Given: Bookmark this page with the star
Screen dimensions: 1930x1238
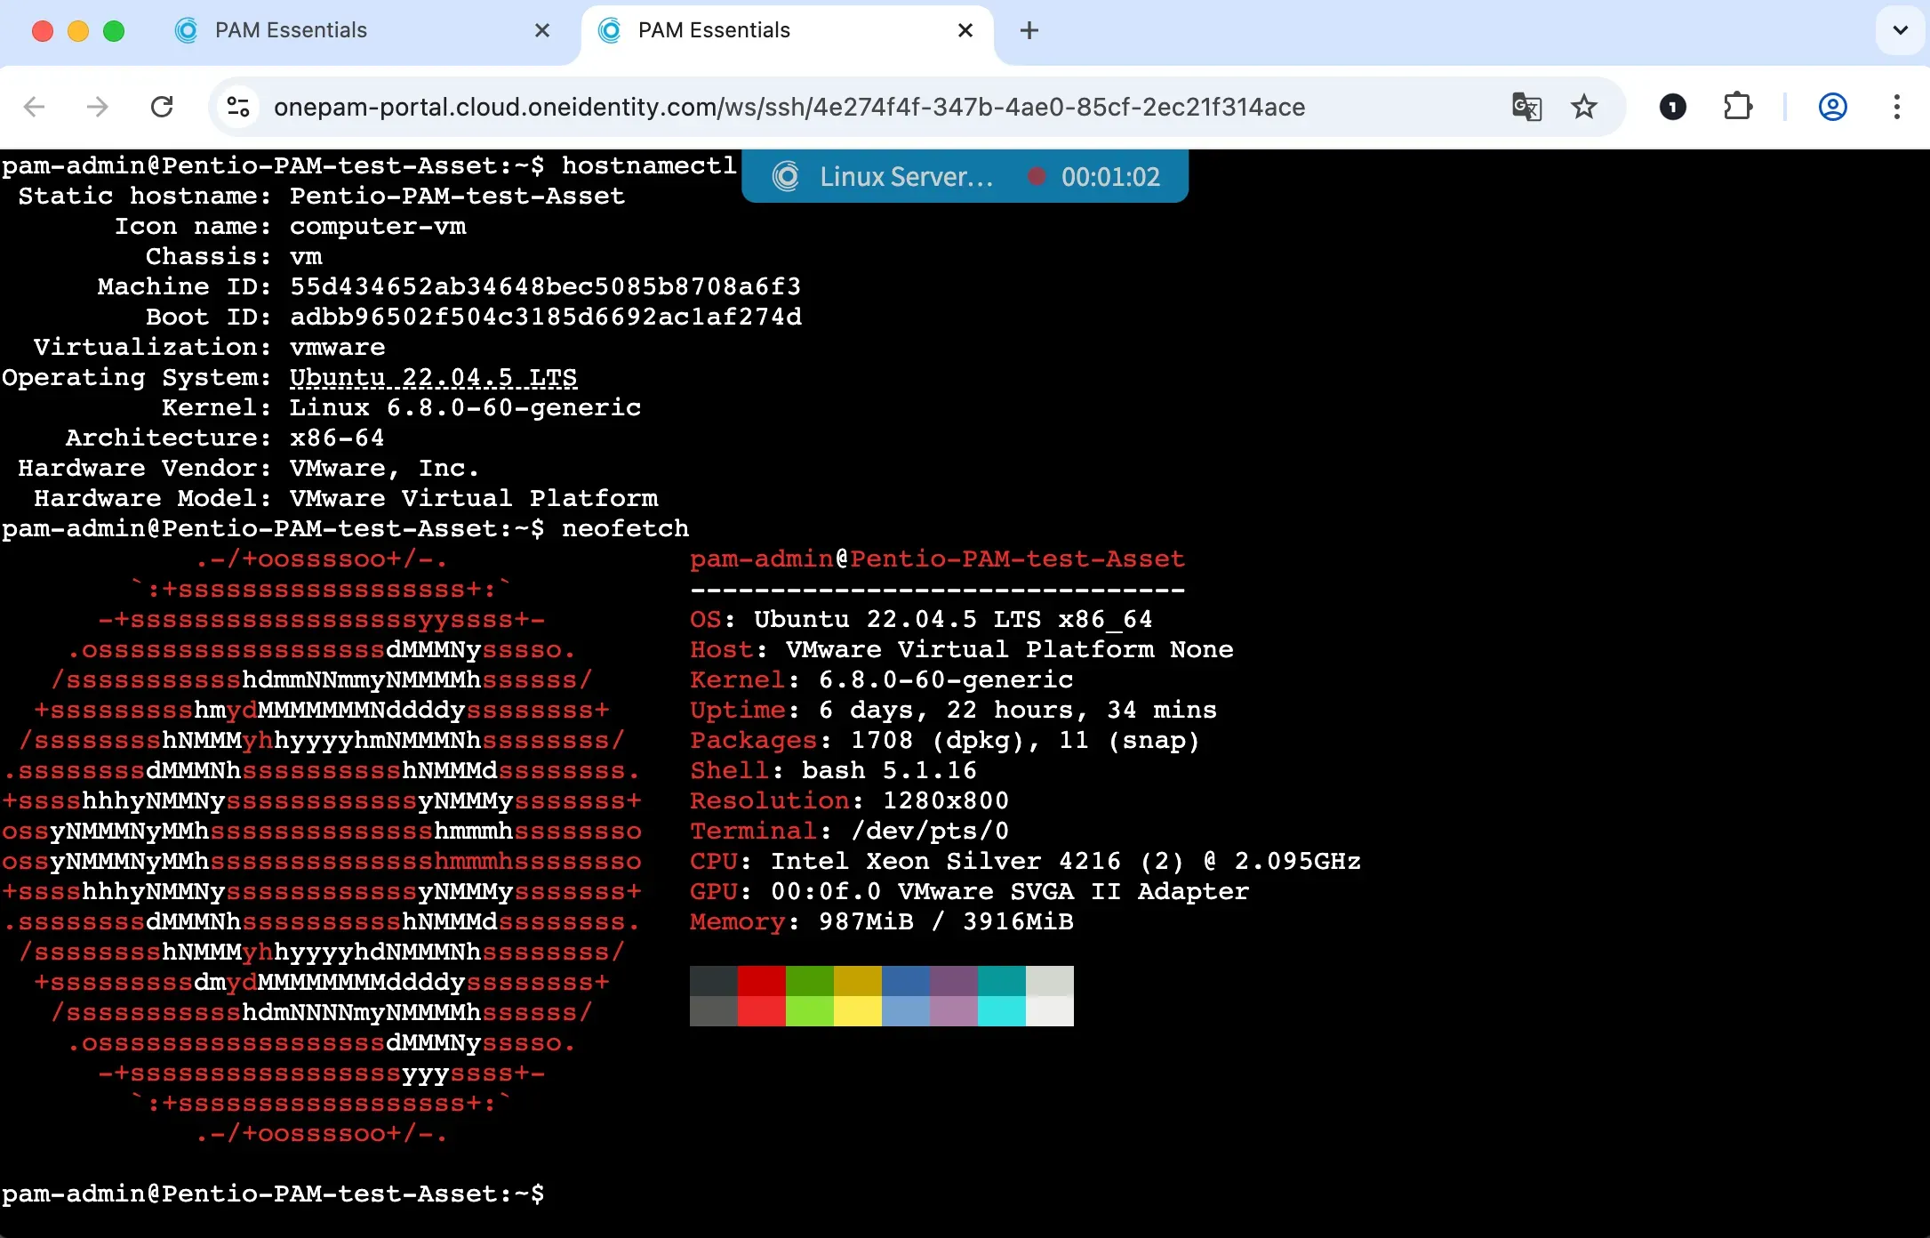Looking at the screenshot, I should tap(1584, 107).
